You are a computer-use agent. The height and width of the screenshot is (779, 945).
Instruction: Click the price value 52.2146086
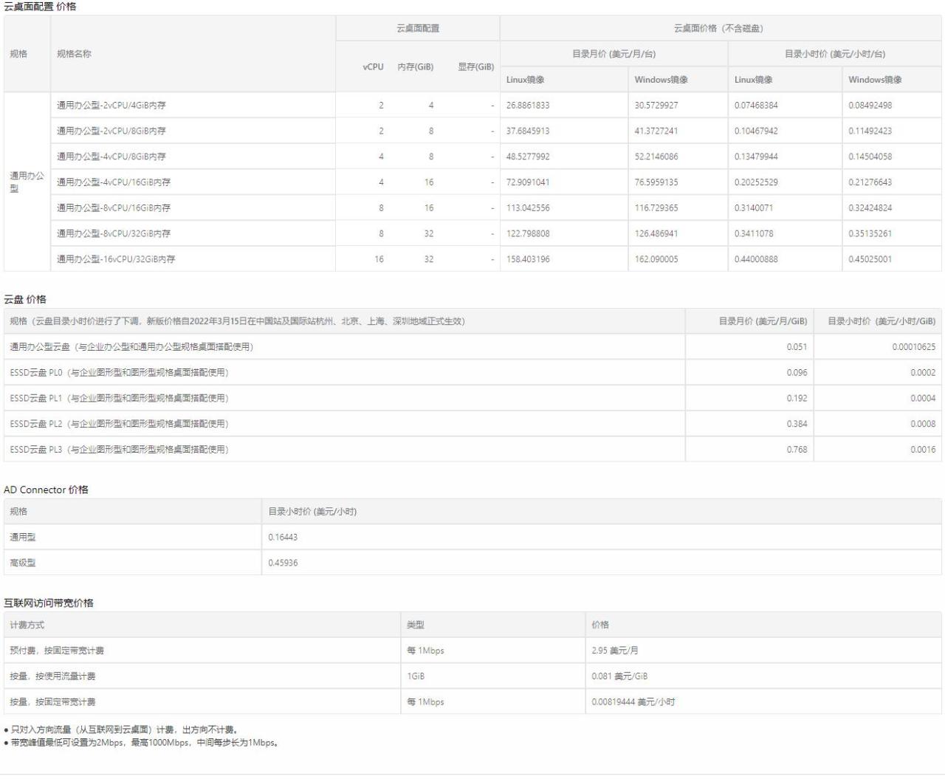656,157
